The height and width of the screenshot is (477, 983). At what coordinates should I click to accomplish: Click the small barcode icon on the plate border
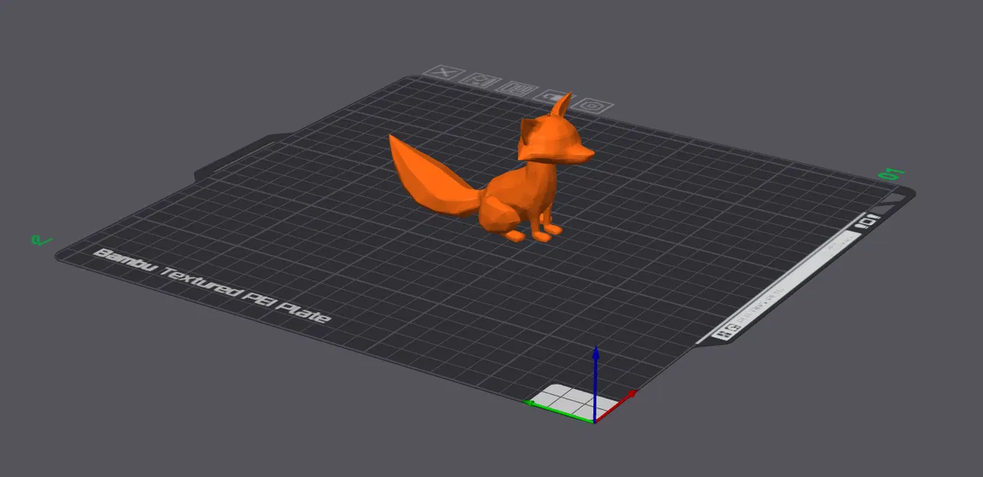pyautogui.click(x=866, y=221)
